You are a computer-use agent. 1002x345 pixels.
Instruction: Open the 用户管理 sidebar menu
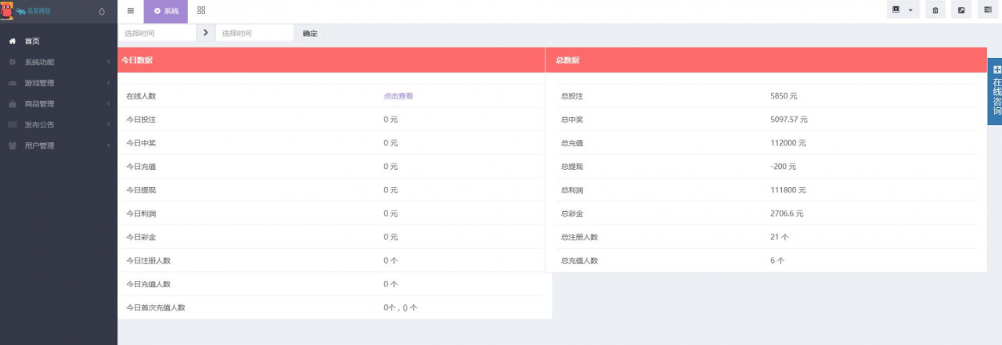tap(59, 146)
